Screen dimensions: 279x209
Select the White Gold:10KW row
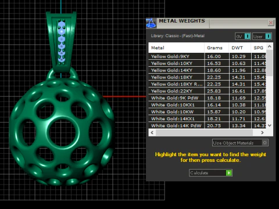(208, 112)
